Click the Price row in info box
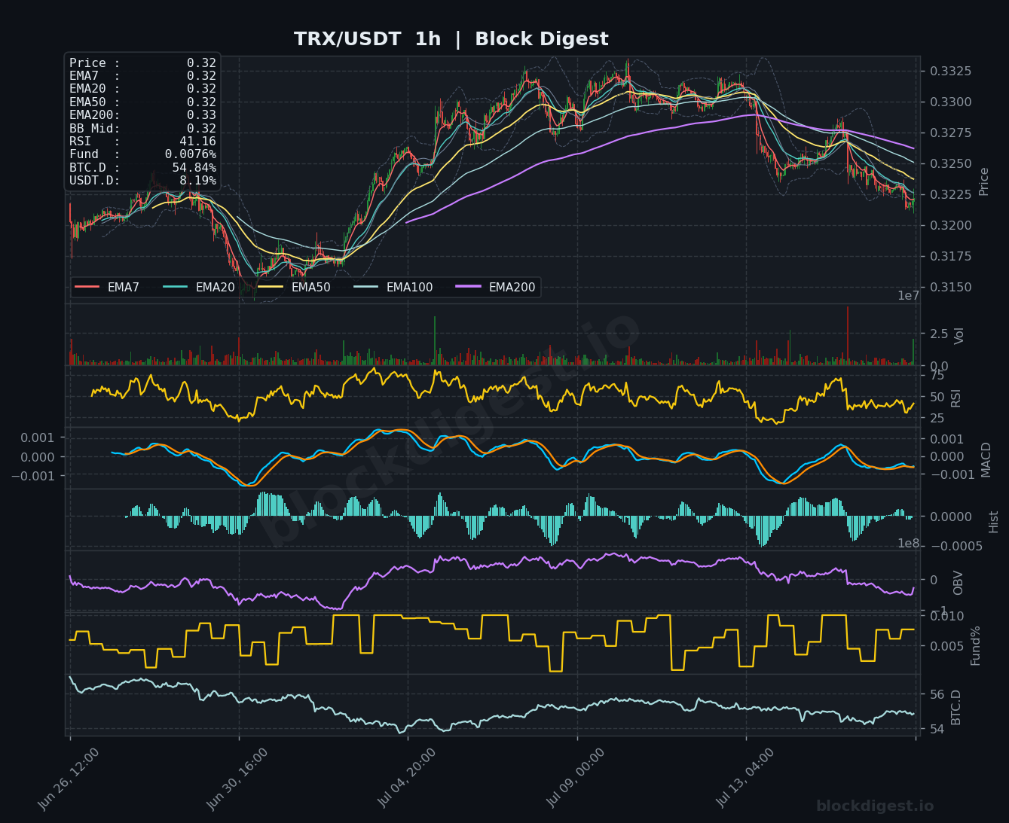1009x823 pixels. pos(142,63)
